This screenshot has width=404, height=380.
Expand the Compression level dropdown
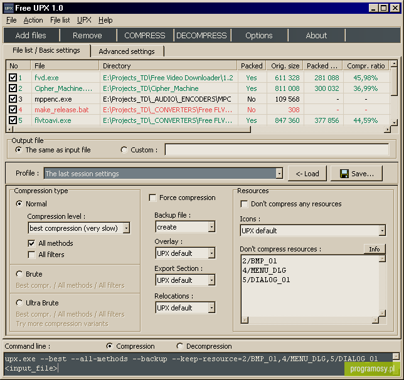point(126,228)
